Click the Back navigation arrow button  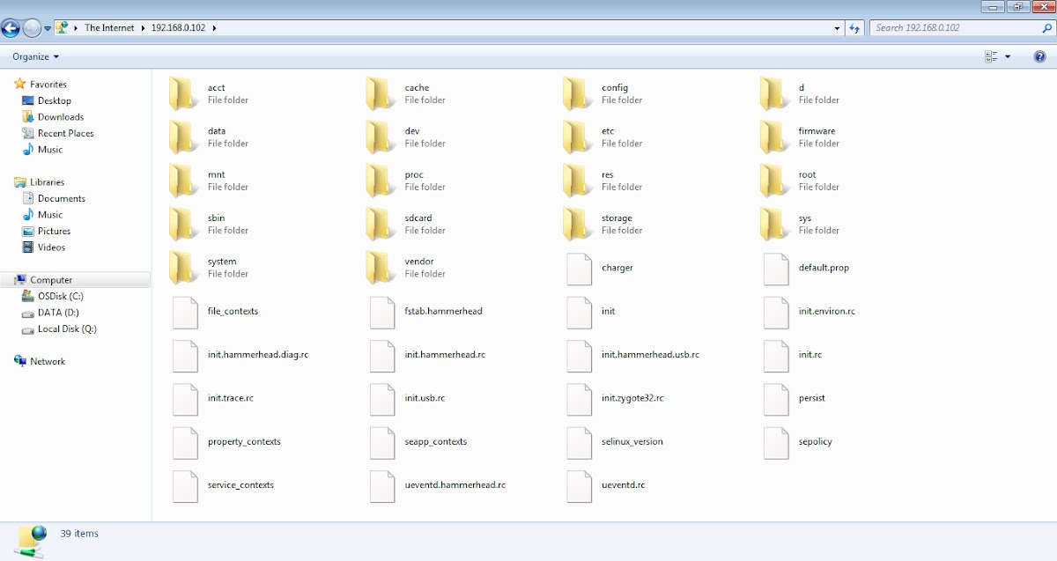point(11,28)
